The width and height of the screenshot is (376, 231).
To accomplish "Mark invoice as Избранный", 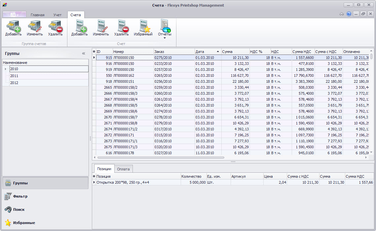I will (143, 28).
